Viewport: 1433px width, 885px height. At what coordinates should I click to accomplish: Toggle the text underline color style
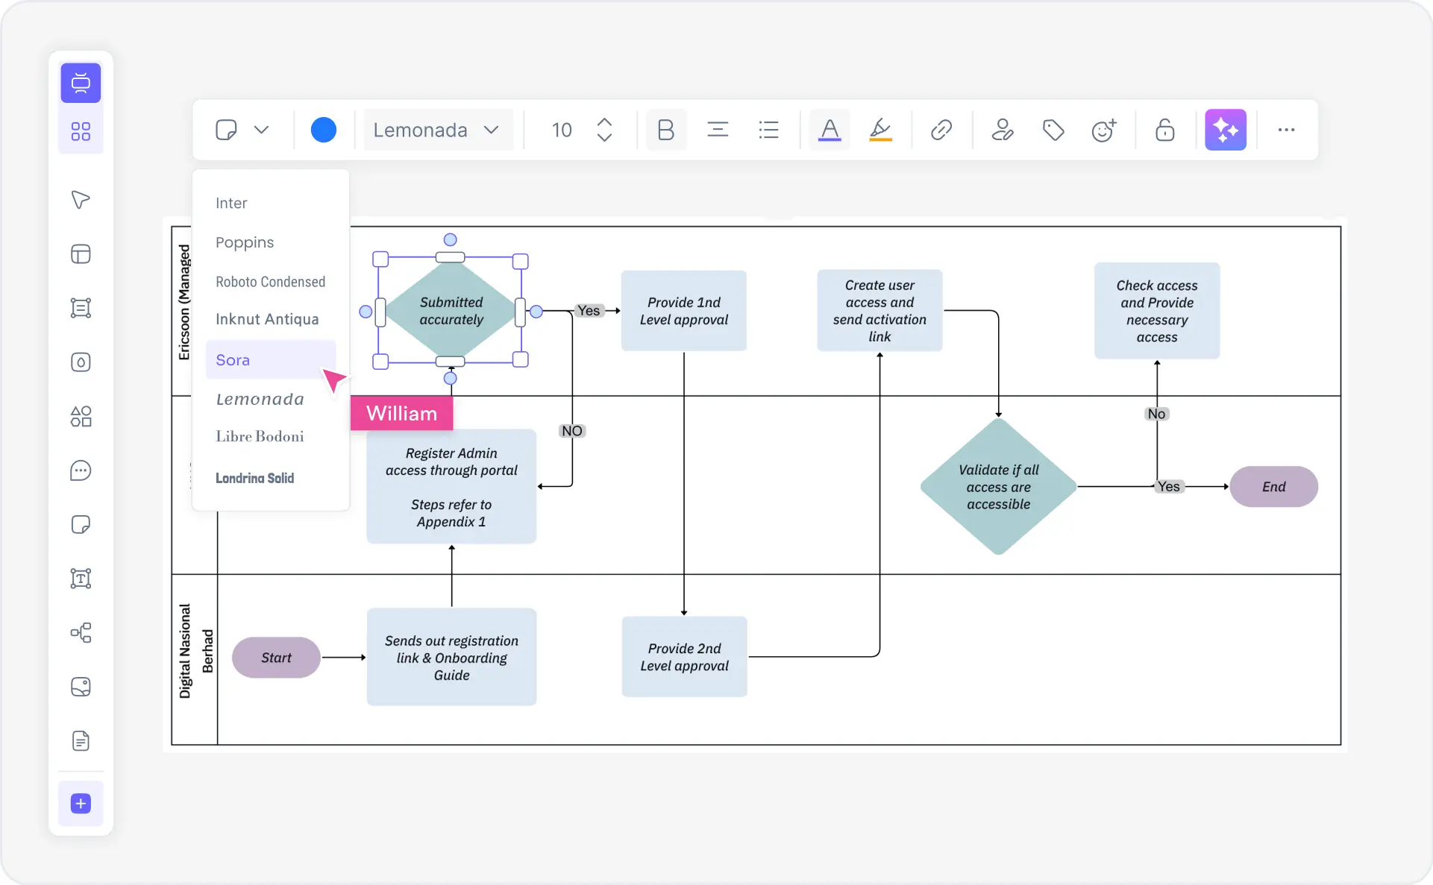(829, 130)
